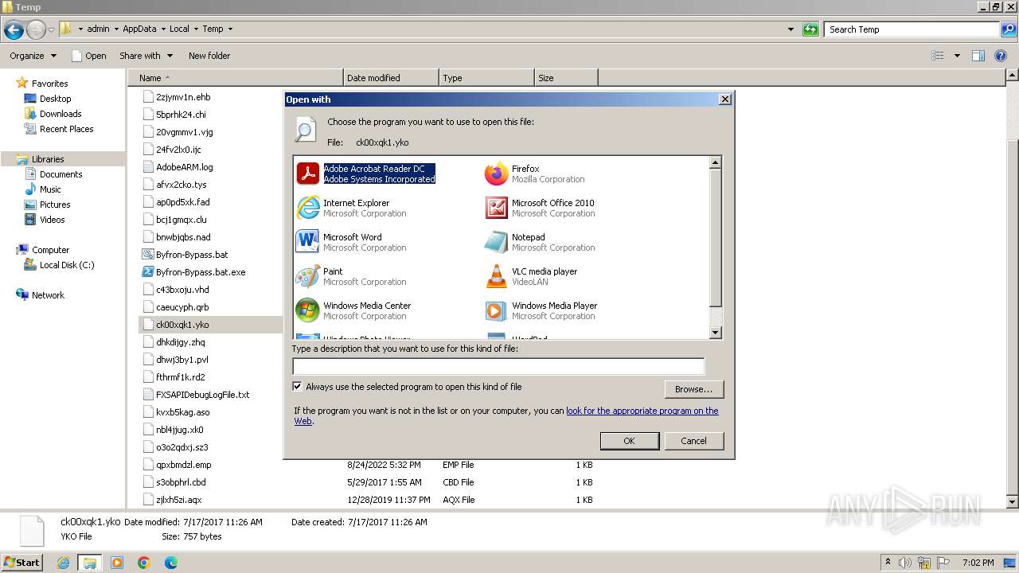Refresh the Temp folder view
This screenshot has height=573, width=1019.
pyautogui.click(x=810, y=29)
